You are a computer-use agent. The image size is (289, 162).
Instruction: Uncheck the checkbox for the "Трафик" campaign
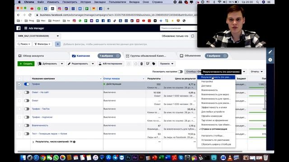pos(19,84)
